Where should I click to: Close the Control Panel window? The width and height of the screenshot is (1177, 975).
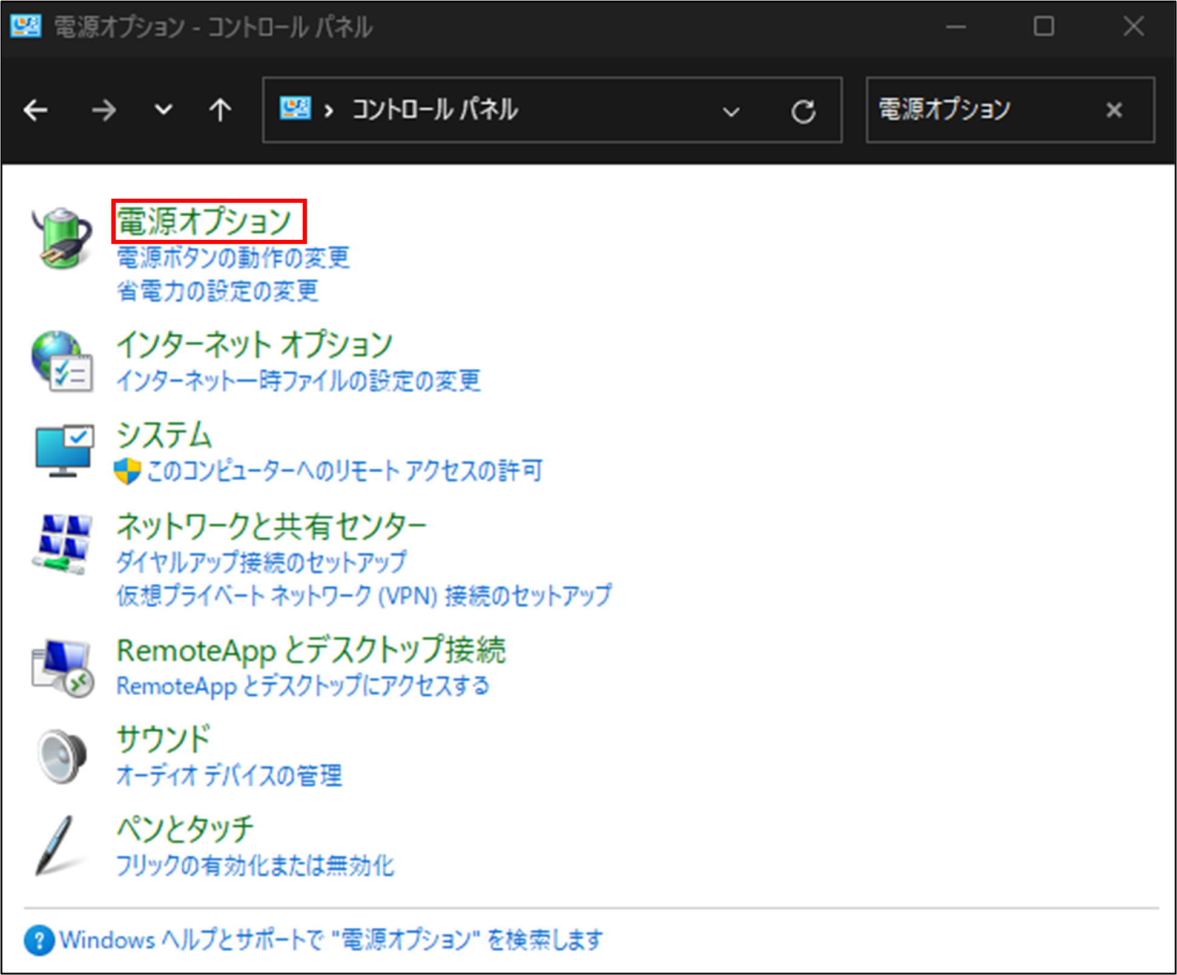[x=1133, y=27]
